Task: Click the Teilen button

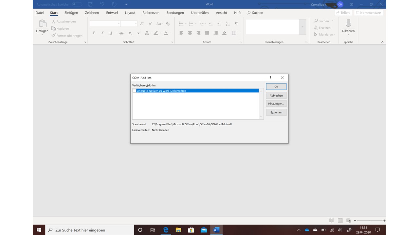Action: point(342,13)
